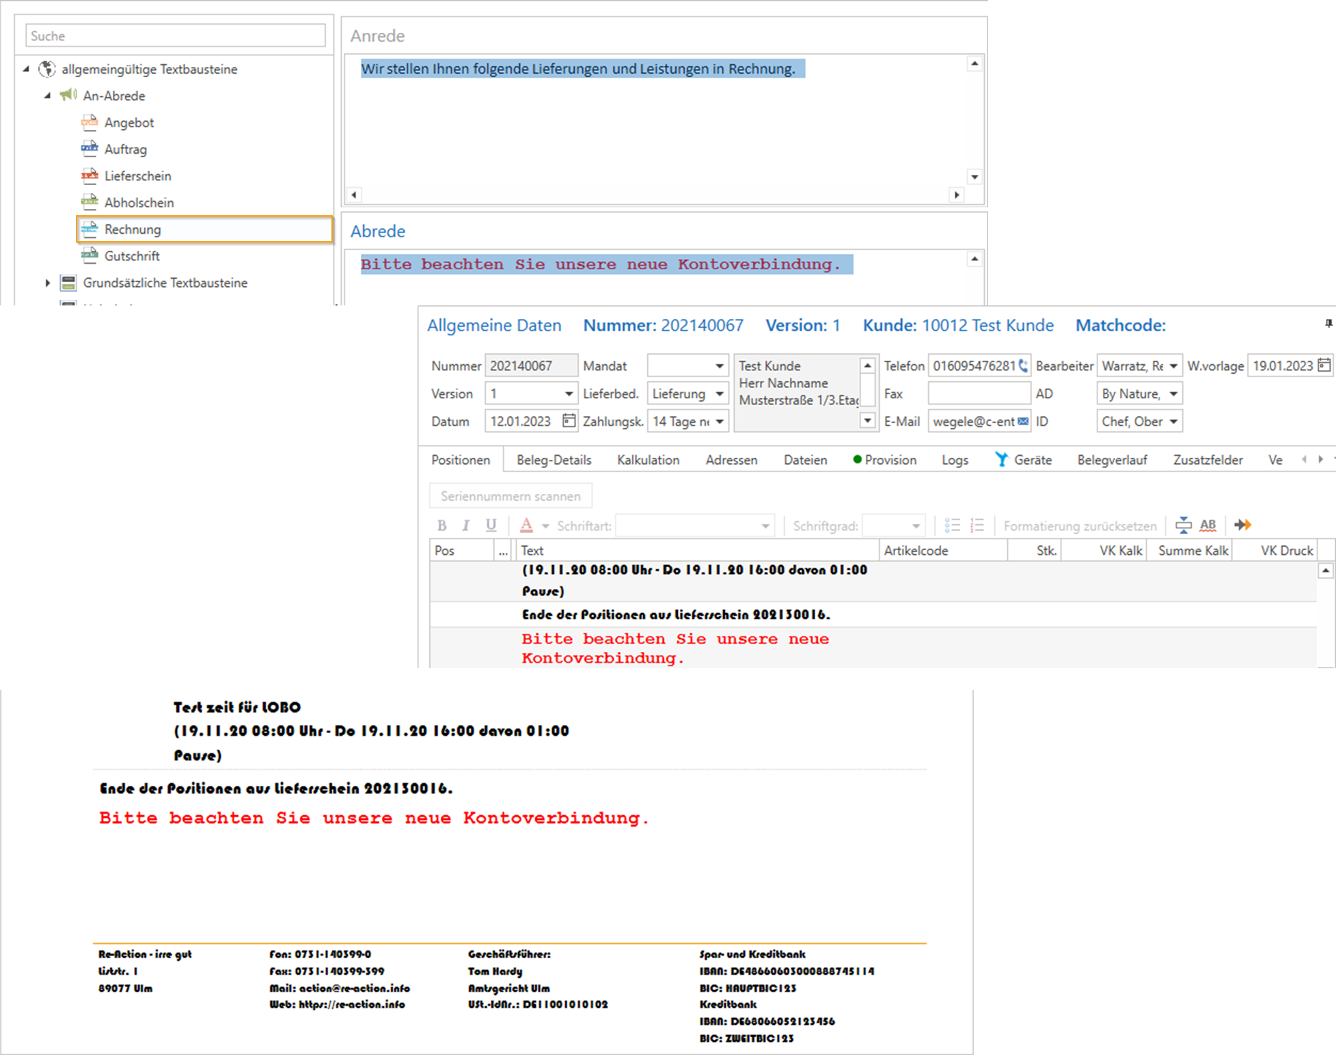Collapse the An-Abrede tree node
1336x1055 pixels.
click(47, 96)
